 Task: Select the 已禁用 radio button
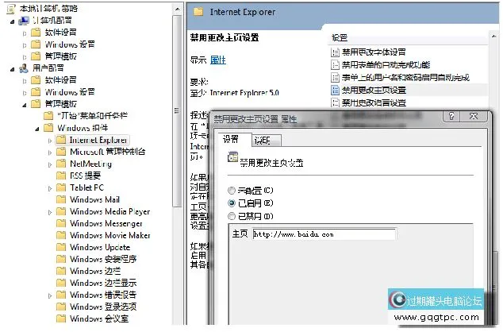(x=232, y=216)
